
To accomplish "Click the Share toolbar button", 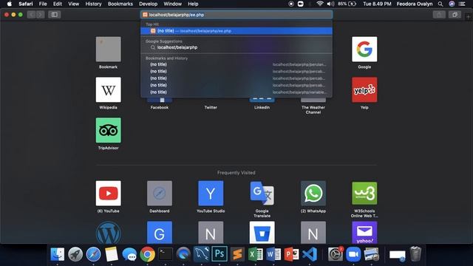I will tap(439, 15).
